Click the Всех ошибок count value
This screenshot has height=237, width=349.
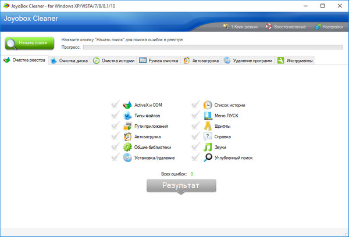click(x=191, y=174)
